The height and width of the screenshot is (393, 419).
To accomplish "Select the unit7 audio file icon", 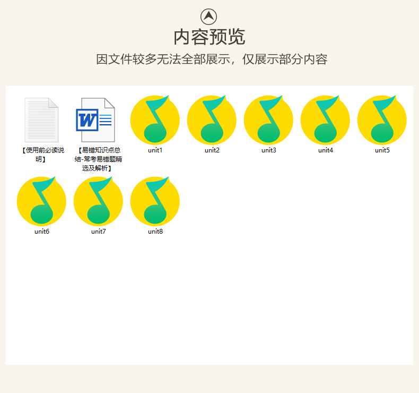I will pos(98,201).
